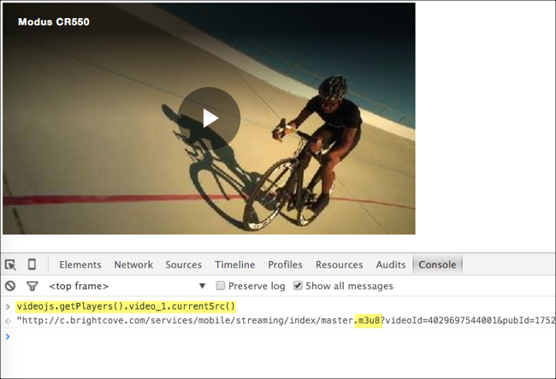Image resolution: width=556 pixels, height=379 pixels.
Task: Open the Audits tab
Action: 391,264
